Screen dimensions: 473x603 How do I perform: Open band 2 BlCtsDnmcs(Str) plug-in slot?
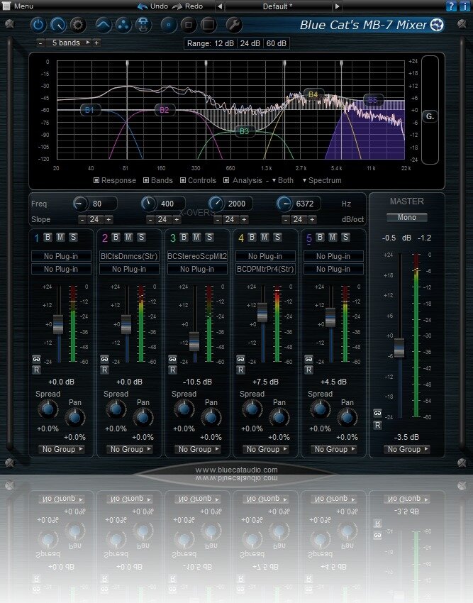129,256
